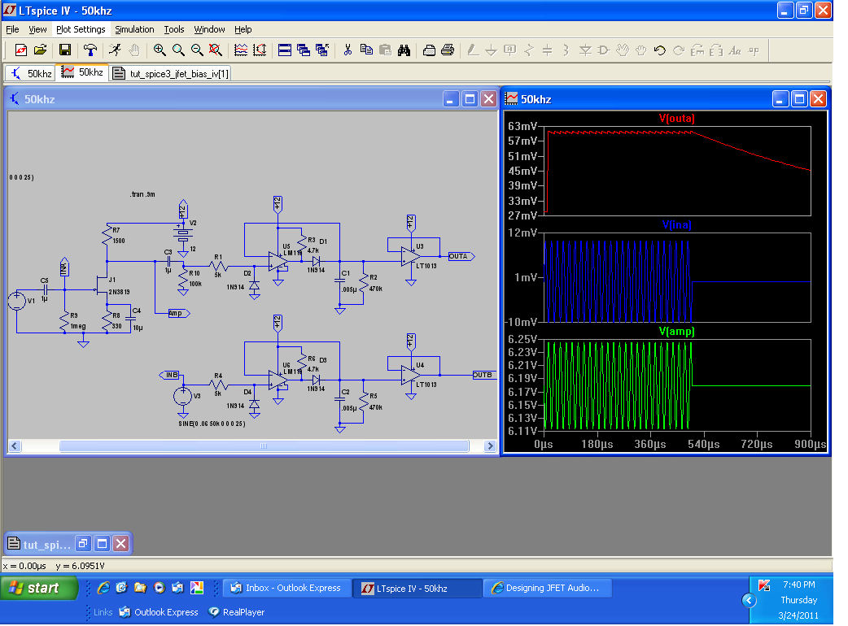
Task: Click Internet Explorer quick launch icon
Action: click(x=103, y=588)
